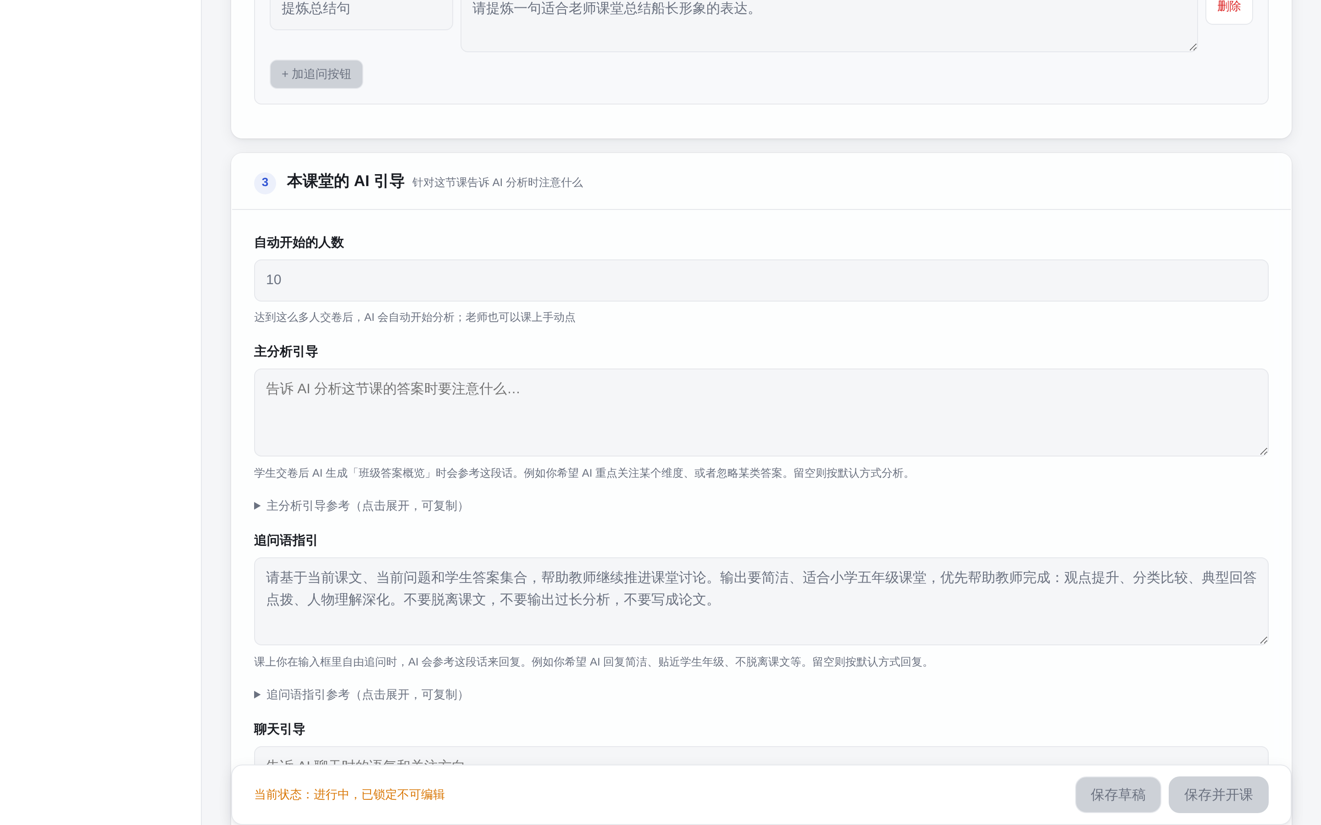Click the 聊天引导 label
This screenshot has width=1321, height=825.
point(279,730)
